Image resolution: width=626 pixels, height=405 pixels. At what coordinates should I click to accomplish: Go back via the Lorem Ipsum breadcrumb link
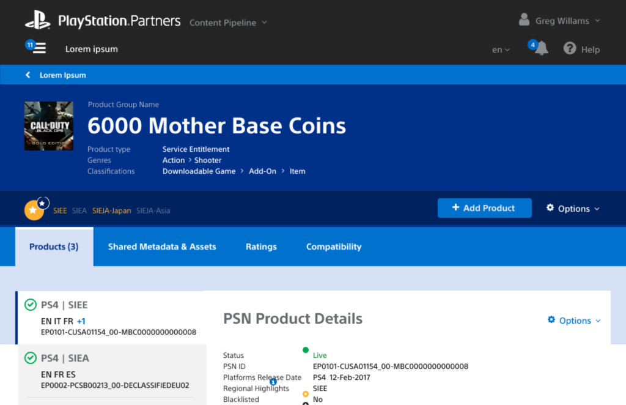(x=63, y=75)
